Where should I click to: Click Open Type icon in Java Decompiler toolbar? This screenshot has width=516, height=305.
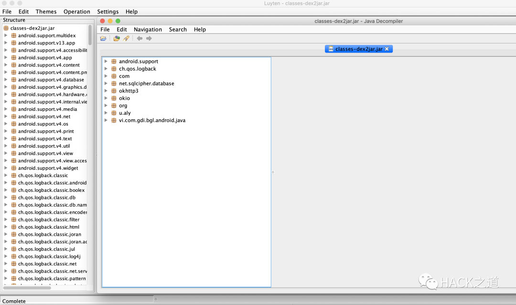(x=117, y=39)
